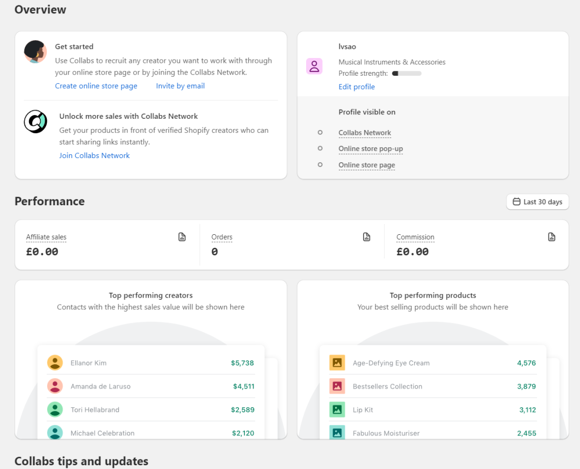
Task: Click the lvsao store name
Action: [x=347, y=47]
